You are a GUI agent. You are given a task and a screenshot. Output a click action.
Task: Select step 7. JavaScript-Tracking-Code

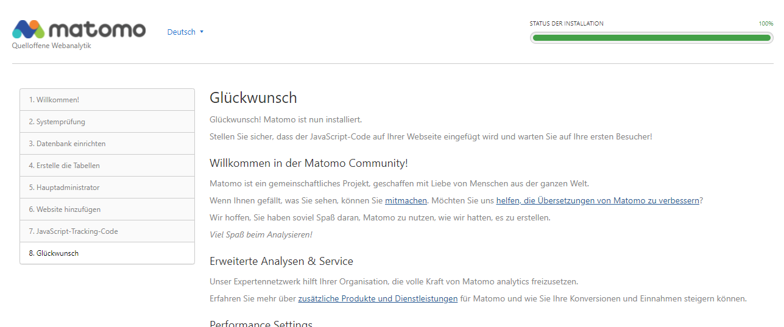[x=107, y=231]
